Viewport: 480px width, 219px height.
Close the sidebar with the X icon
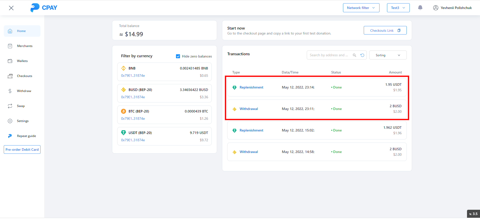click(11, 8)
